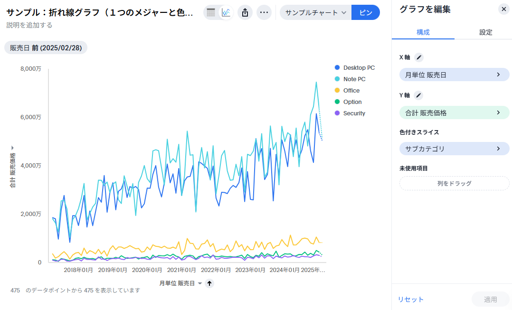Expand the サブカテゴリ slice chip
The image size is (512, 310).
[x=454, y=149]
